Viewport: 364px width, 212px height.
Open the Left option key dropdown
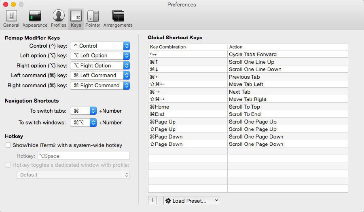tap(99, 56)
